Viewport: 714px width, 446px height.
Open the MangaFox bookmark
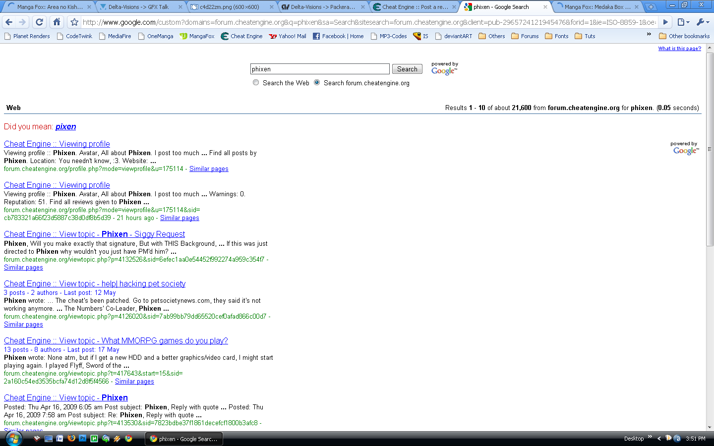coord(197,36)
